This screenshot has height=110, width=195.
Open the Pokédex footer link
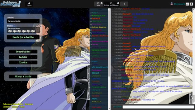(x=6, y=107)
